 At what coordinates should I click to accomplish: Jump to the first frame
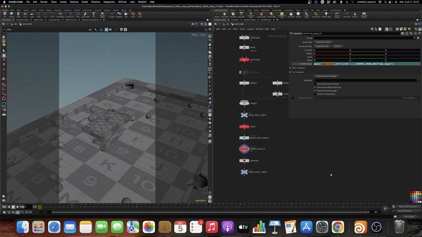[5, 207]
